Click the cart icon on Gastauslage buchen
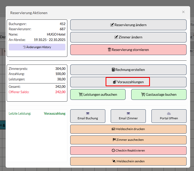The height and width of the screenshot is (171, 194). (x=143, y=94)
